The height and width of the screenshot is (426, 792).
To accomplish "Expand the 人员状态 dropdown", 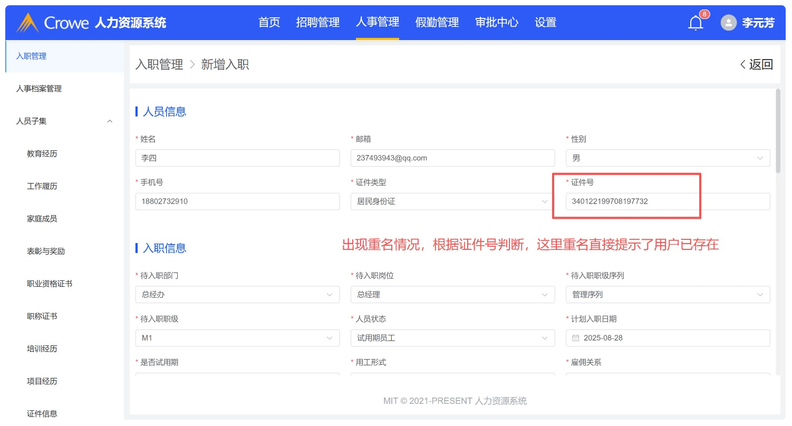I will [x=452, y=338].
